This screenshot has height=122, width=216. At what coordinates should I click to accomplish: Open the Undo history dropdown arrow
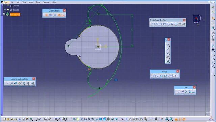coord(33,120)
